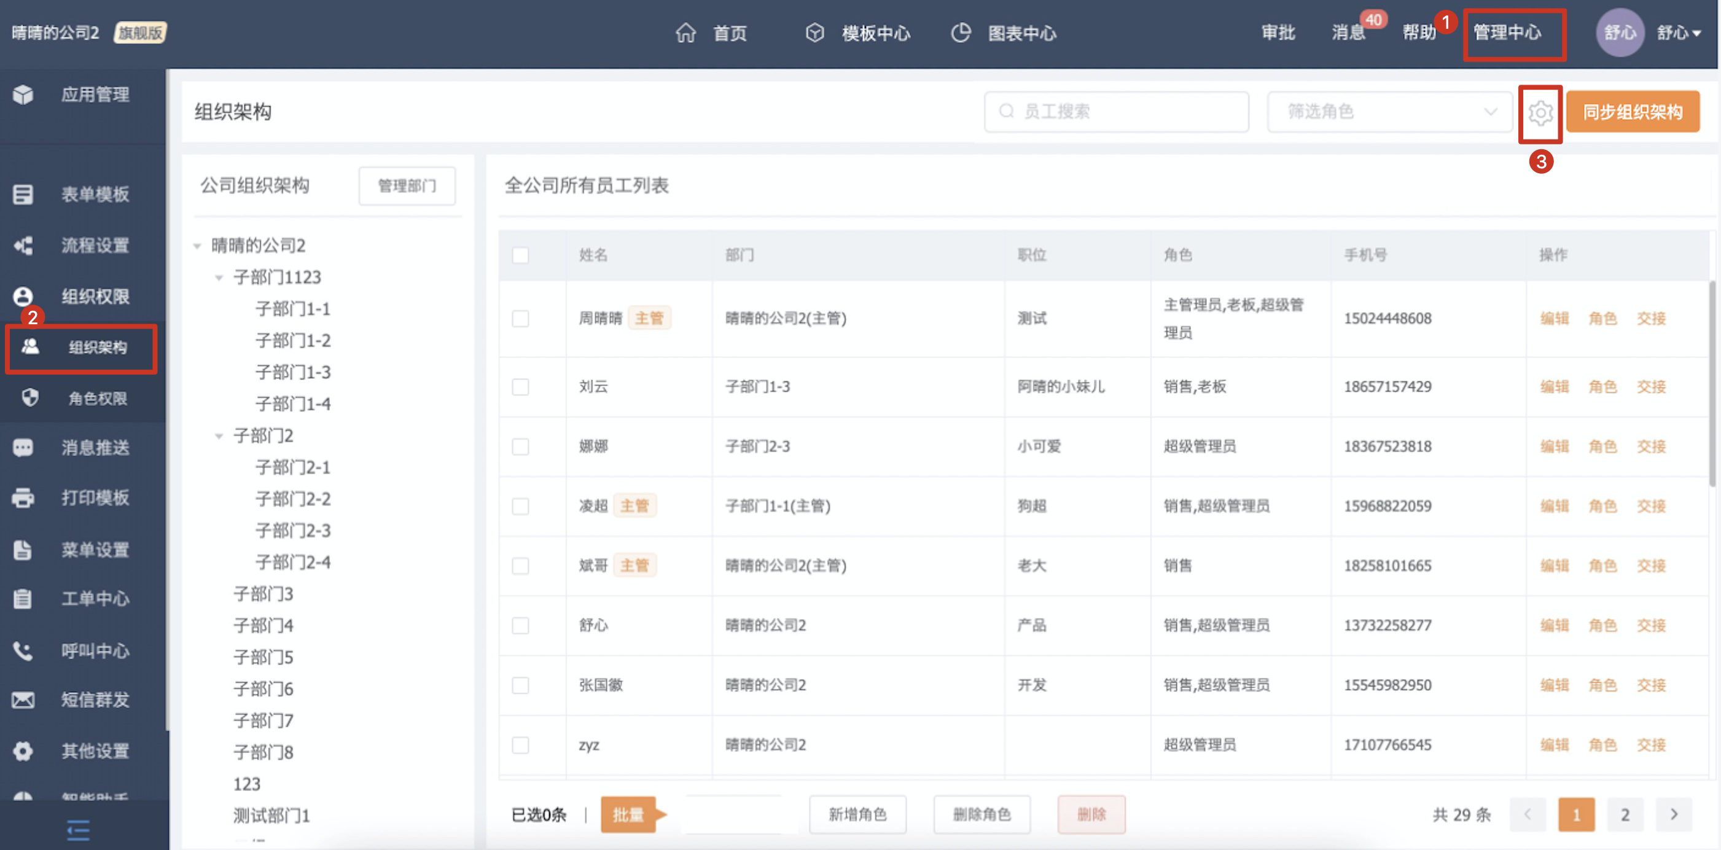
Task: Go to 模板中心 in top menu
Action: [x=875, y=33]
